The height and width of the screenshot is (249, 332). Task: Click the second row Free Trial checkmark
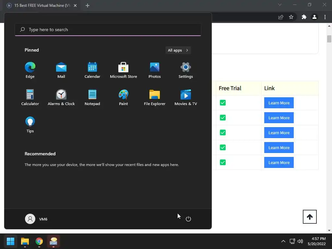(223, 117)
